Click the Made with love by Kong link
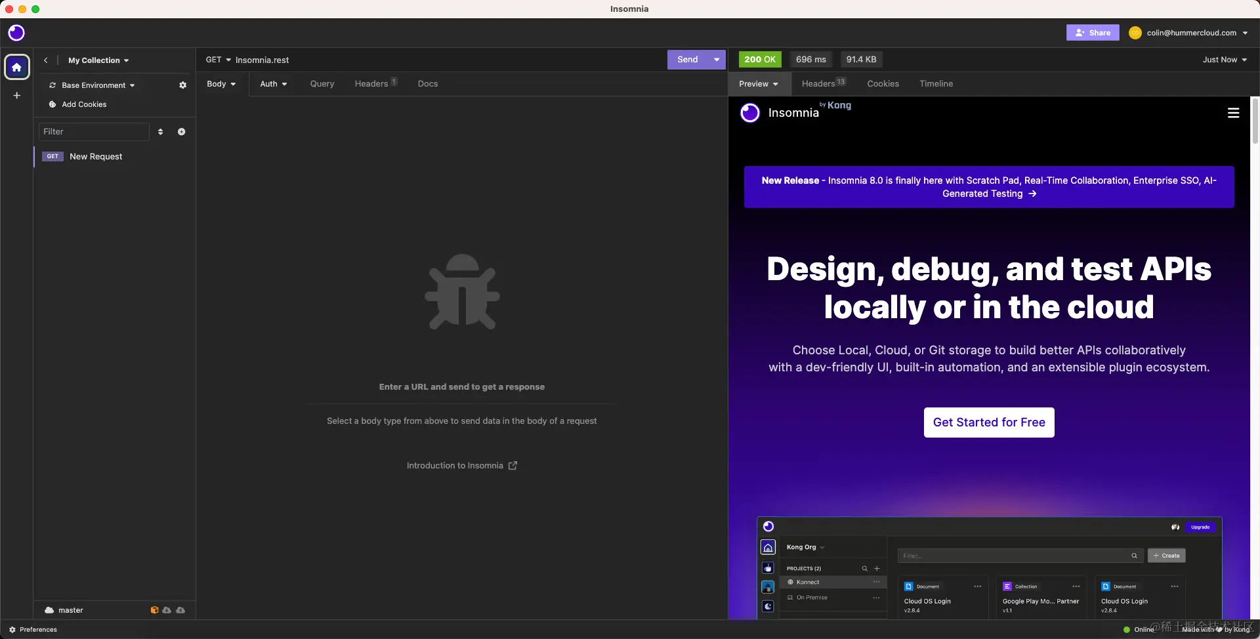1260x639 pixels. pyautogui.click(x=1216, y=630)
